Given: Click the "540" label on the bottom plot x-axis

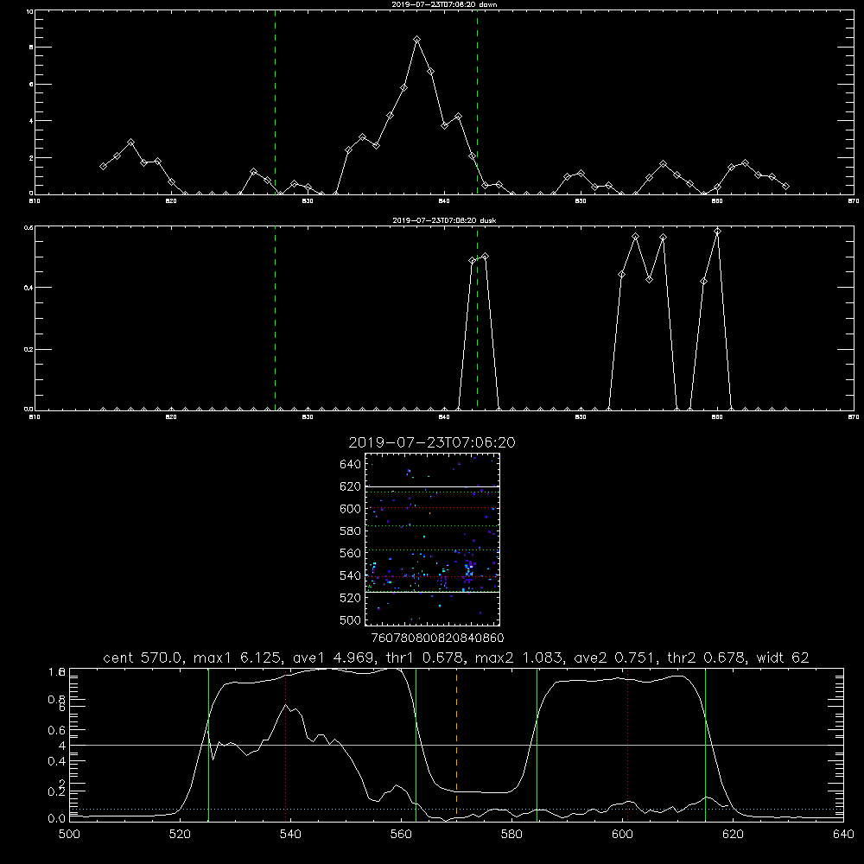Looking at the screenshot, I should click(291, 835).
